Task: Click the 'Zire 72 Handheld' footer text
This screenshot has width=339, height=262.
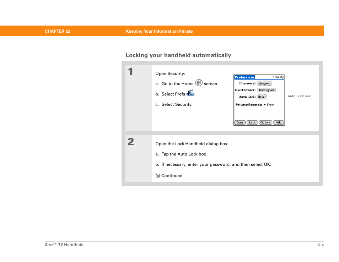Action: coord(64,245)
